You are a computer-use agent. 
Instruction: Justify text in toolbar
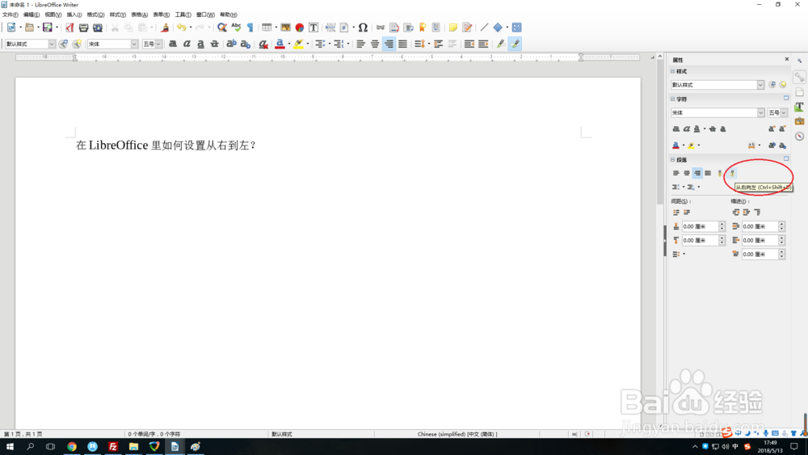coord(402,44)
